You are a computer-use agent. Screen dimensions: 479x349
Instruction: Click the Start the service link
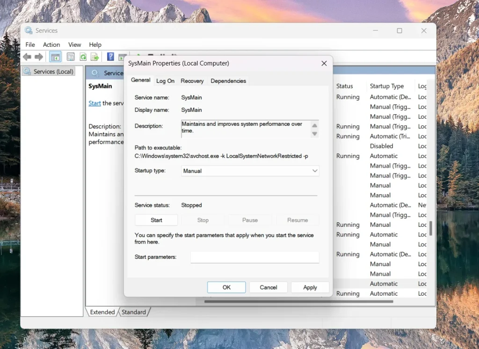pos(94,103)
